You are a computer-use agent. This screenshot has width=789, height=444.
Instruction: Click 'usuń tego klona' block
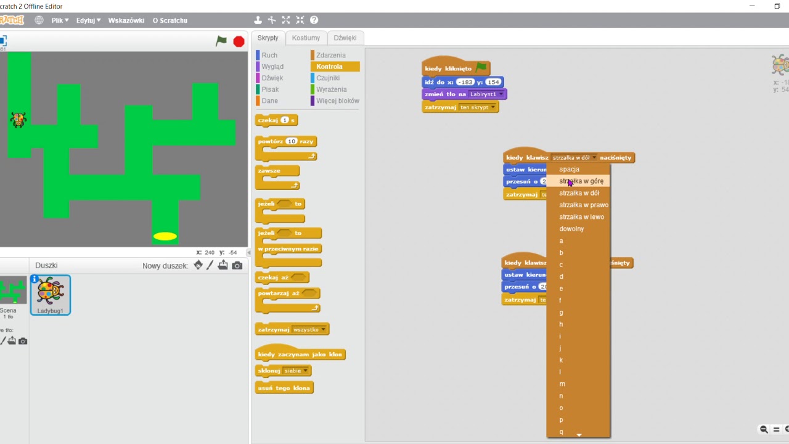point(284,388)
